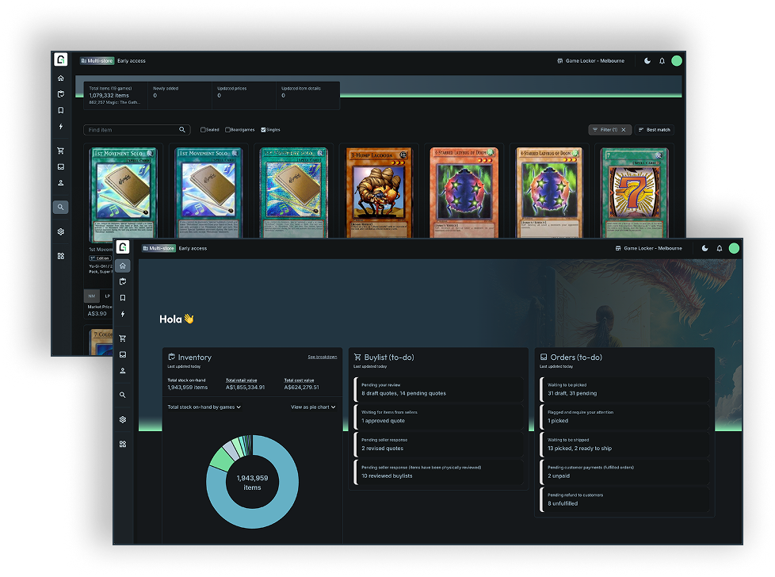Viewport: 775px width, 577px height.
Task: Open '8 draft quotes, 14 pending quotes' row
Action: click(x=438, y=389)
